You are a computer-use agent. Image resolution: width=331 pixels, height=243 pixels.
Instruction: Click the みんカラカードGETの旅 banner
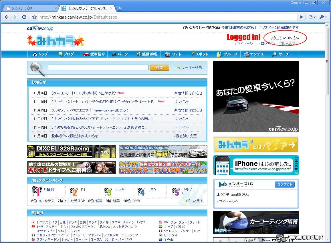point(163,168)
